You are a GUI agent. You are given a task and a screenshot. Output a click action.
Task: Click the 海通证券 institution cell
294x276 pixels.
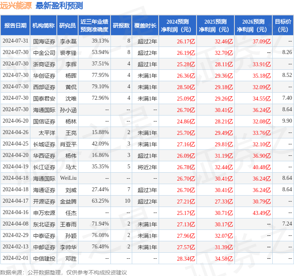[44, 190]
